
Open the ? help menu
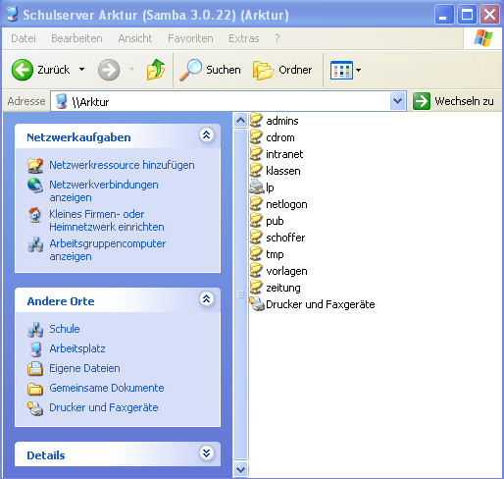(x=277, y=38)
